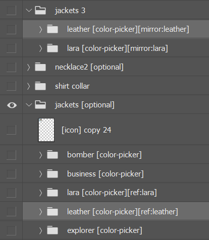Click the jackets [optional] open folder icon
The width and height of the screenshot is (209, 240).
[x=40, y=105]
